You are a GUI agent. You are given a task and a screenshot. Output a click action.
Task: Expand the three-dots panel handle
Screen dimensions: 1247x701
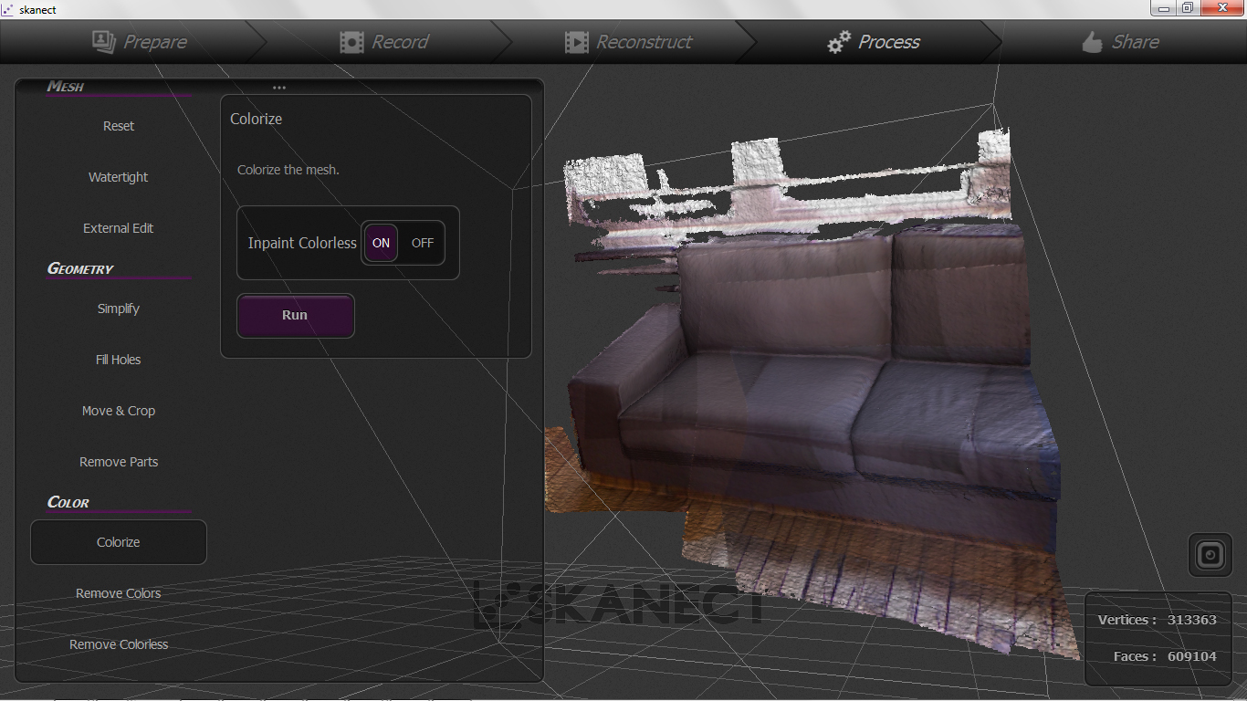coord(279,88)
